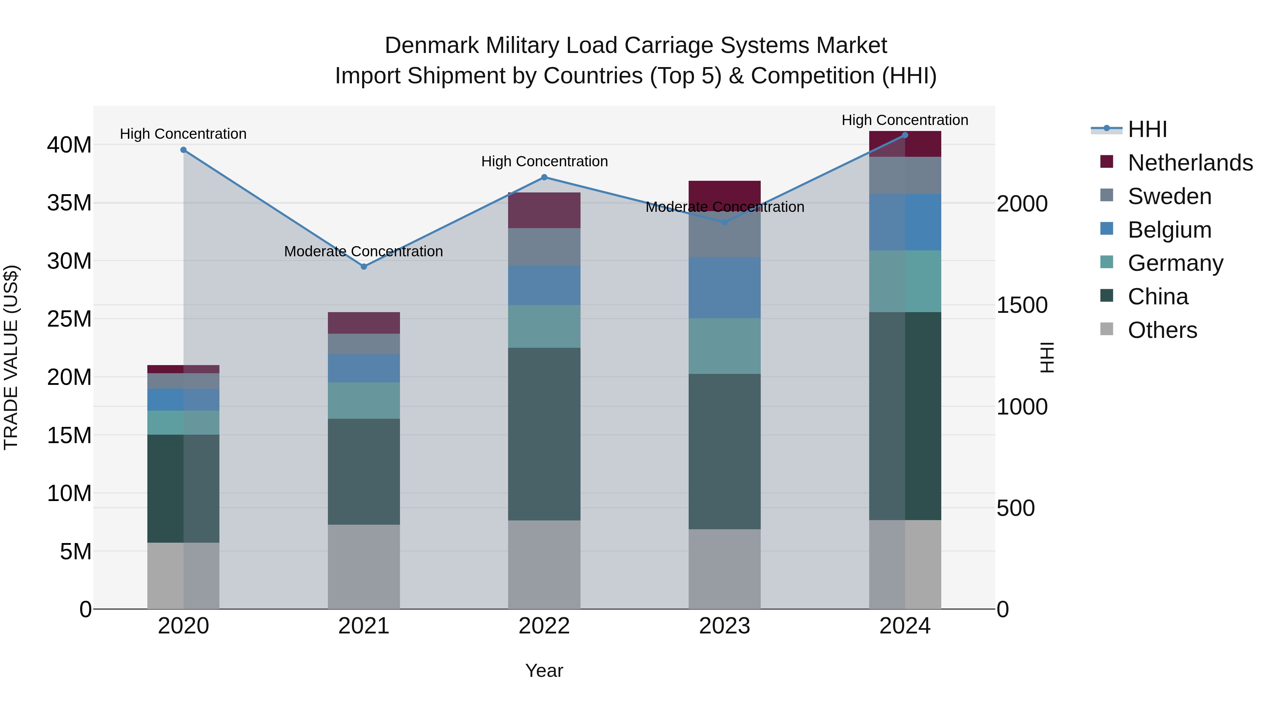Click the 2020 HHI data point
The width and height of the screenshot is (1272, 715).
(183, 150)
